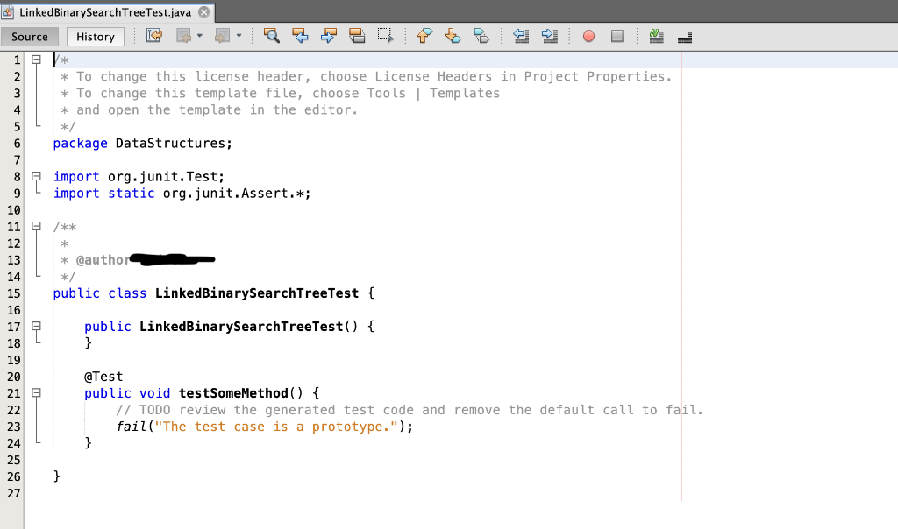
Task: Click the TODO comment line
Action: point(409,410)
